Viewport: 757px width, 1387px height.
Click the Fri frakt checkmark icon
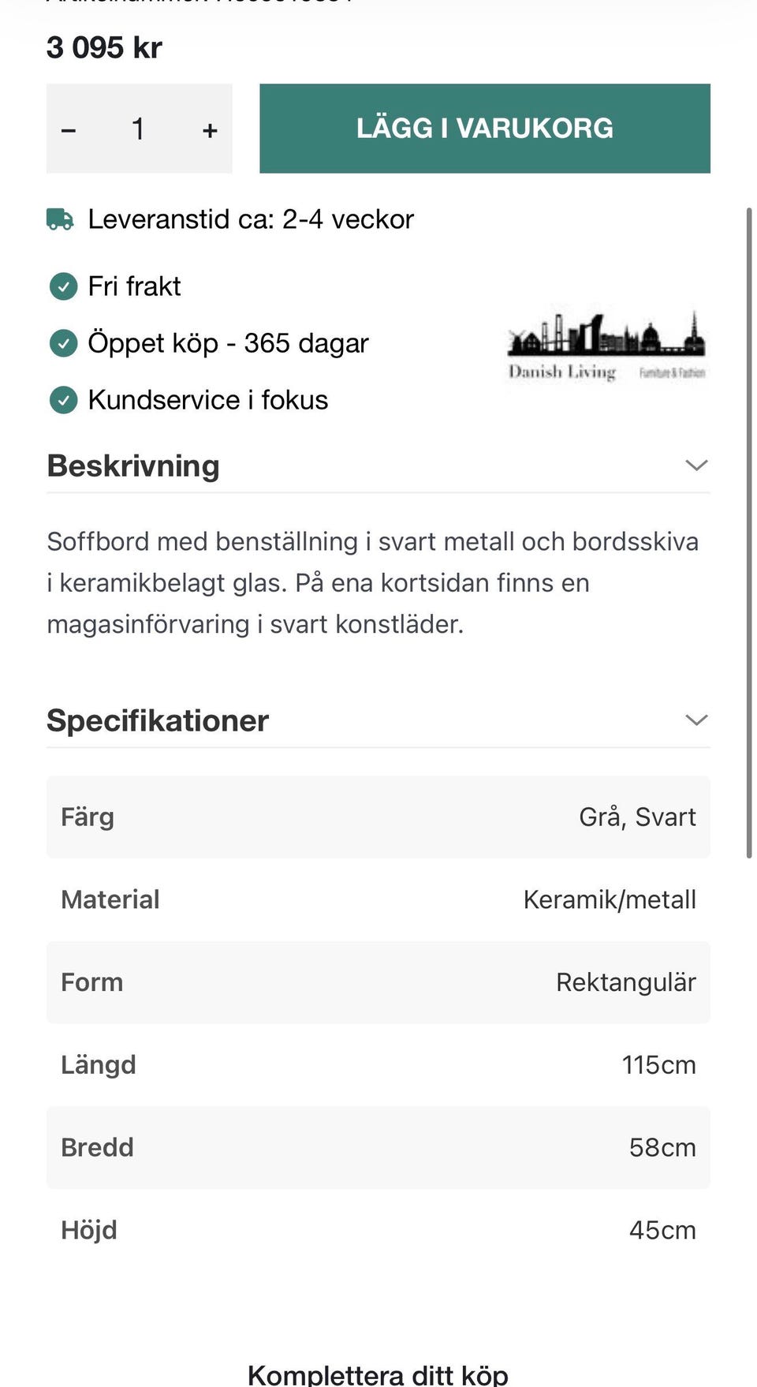[x=63, y=286]
